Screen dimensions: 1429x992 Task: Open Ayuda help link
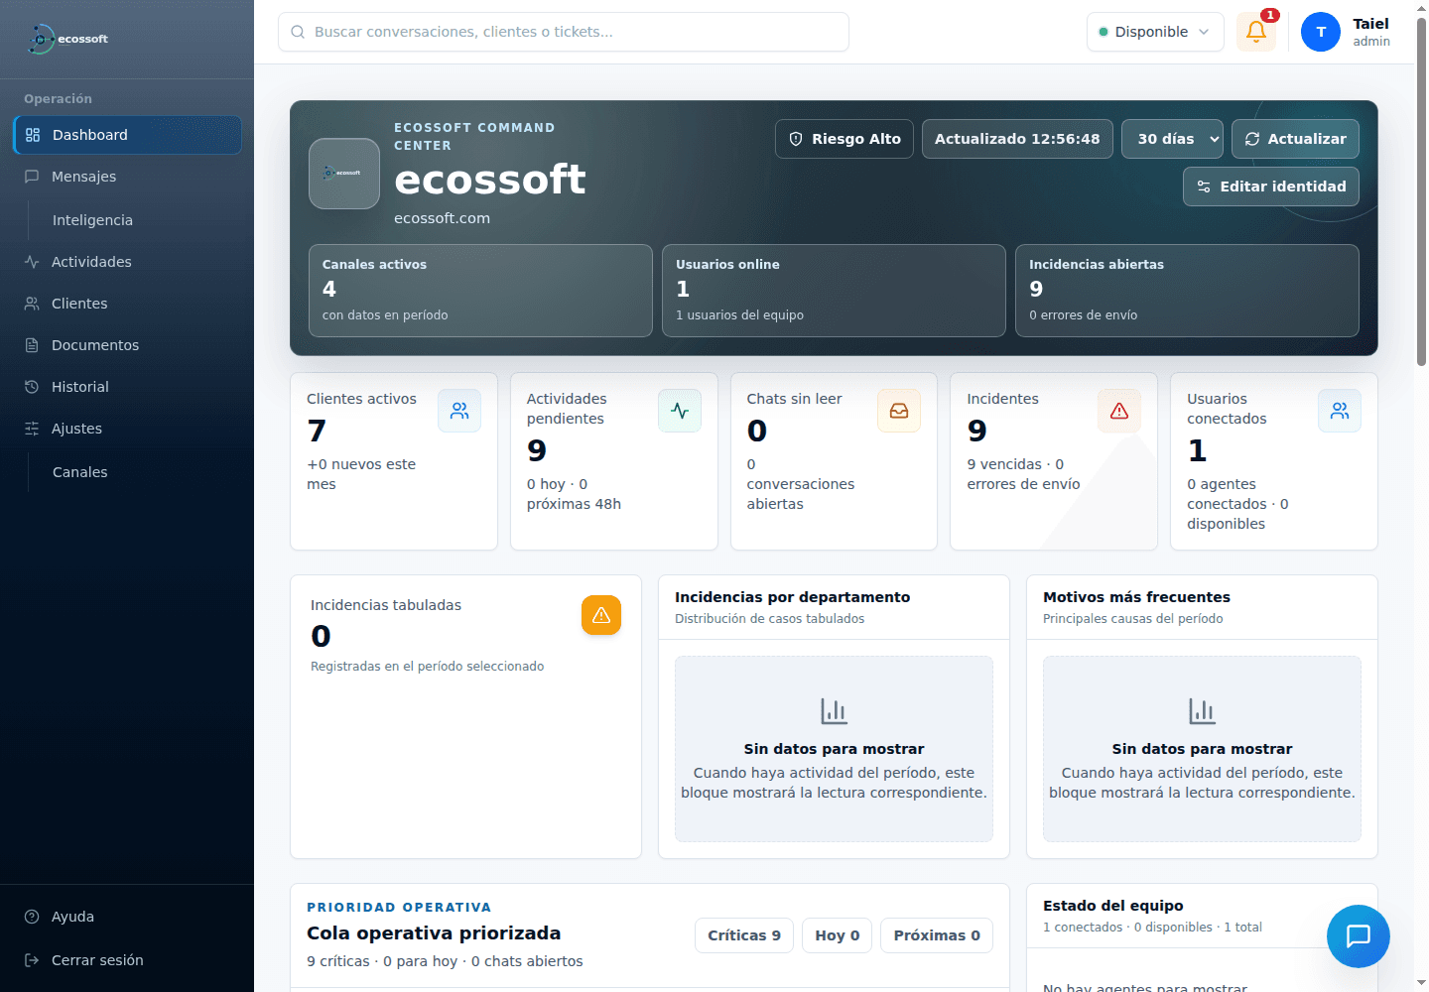click(127, 917)
